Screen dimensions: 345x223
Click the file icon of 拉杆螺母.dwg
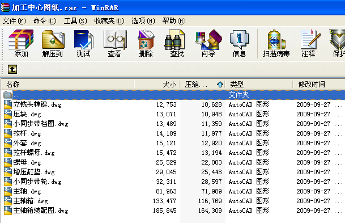click(x=8, y=153)
